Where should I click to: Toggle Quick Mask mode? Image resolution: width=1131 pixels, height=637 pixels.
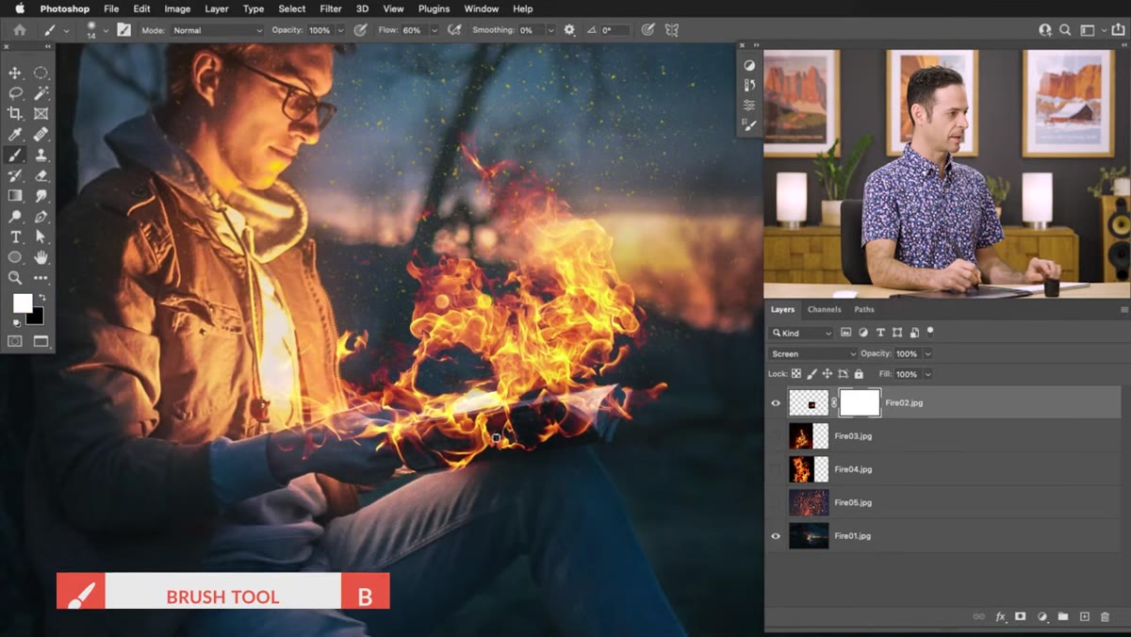15,341
